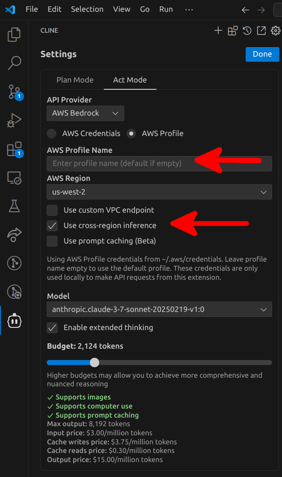Click the API Provider label
The width and height of the screenshot is (282, 477).
(69, 100)
